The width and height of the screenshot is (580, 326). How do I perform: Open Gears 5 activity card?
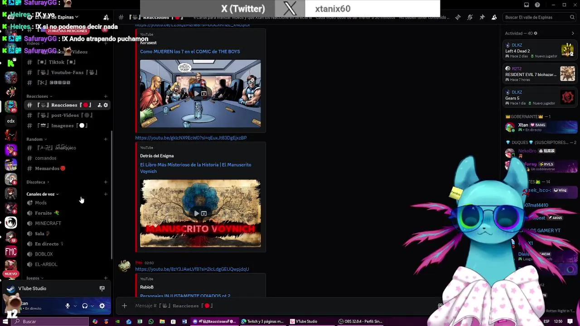click(x=540, y=98)
